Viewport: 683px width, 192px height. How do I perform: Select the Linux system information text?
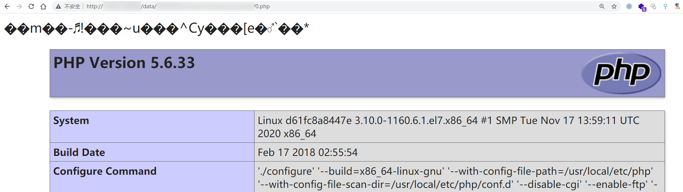pos(448,127)
